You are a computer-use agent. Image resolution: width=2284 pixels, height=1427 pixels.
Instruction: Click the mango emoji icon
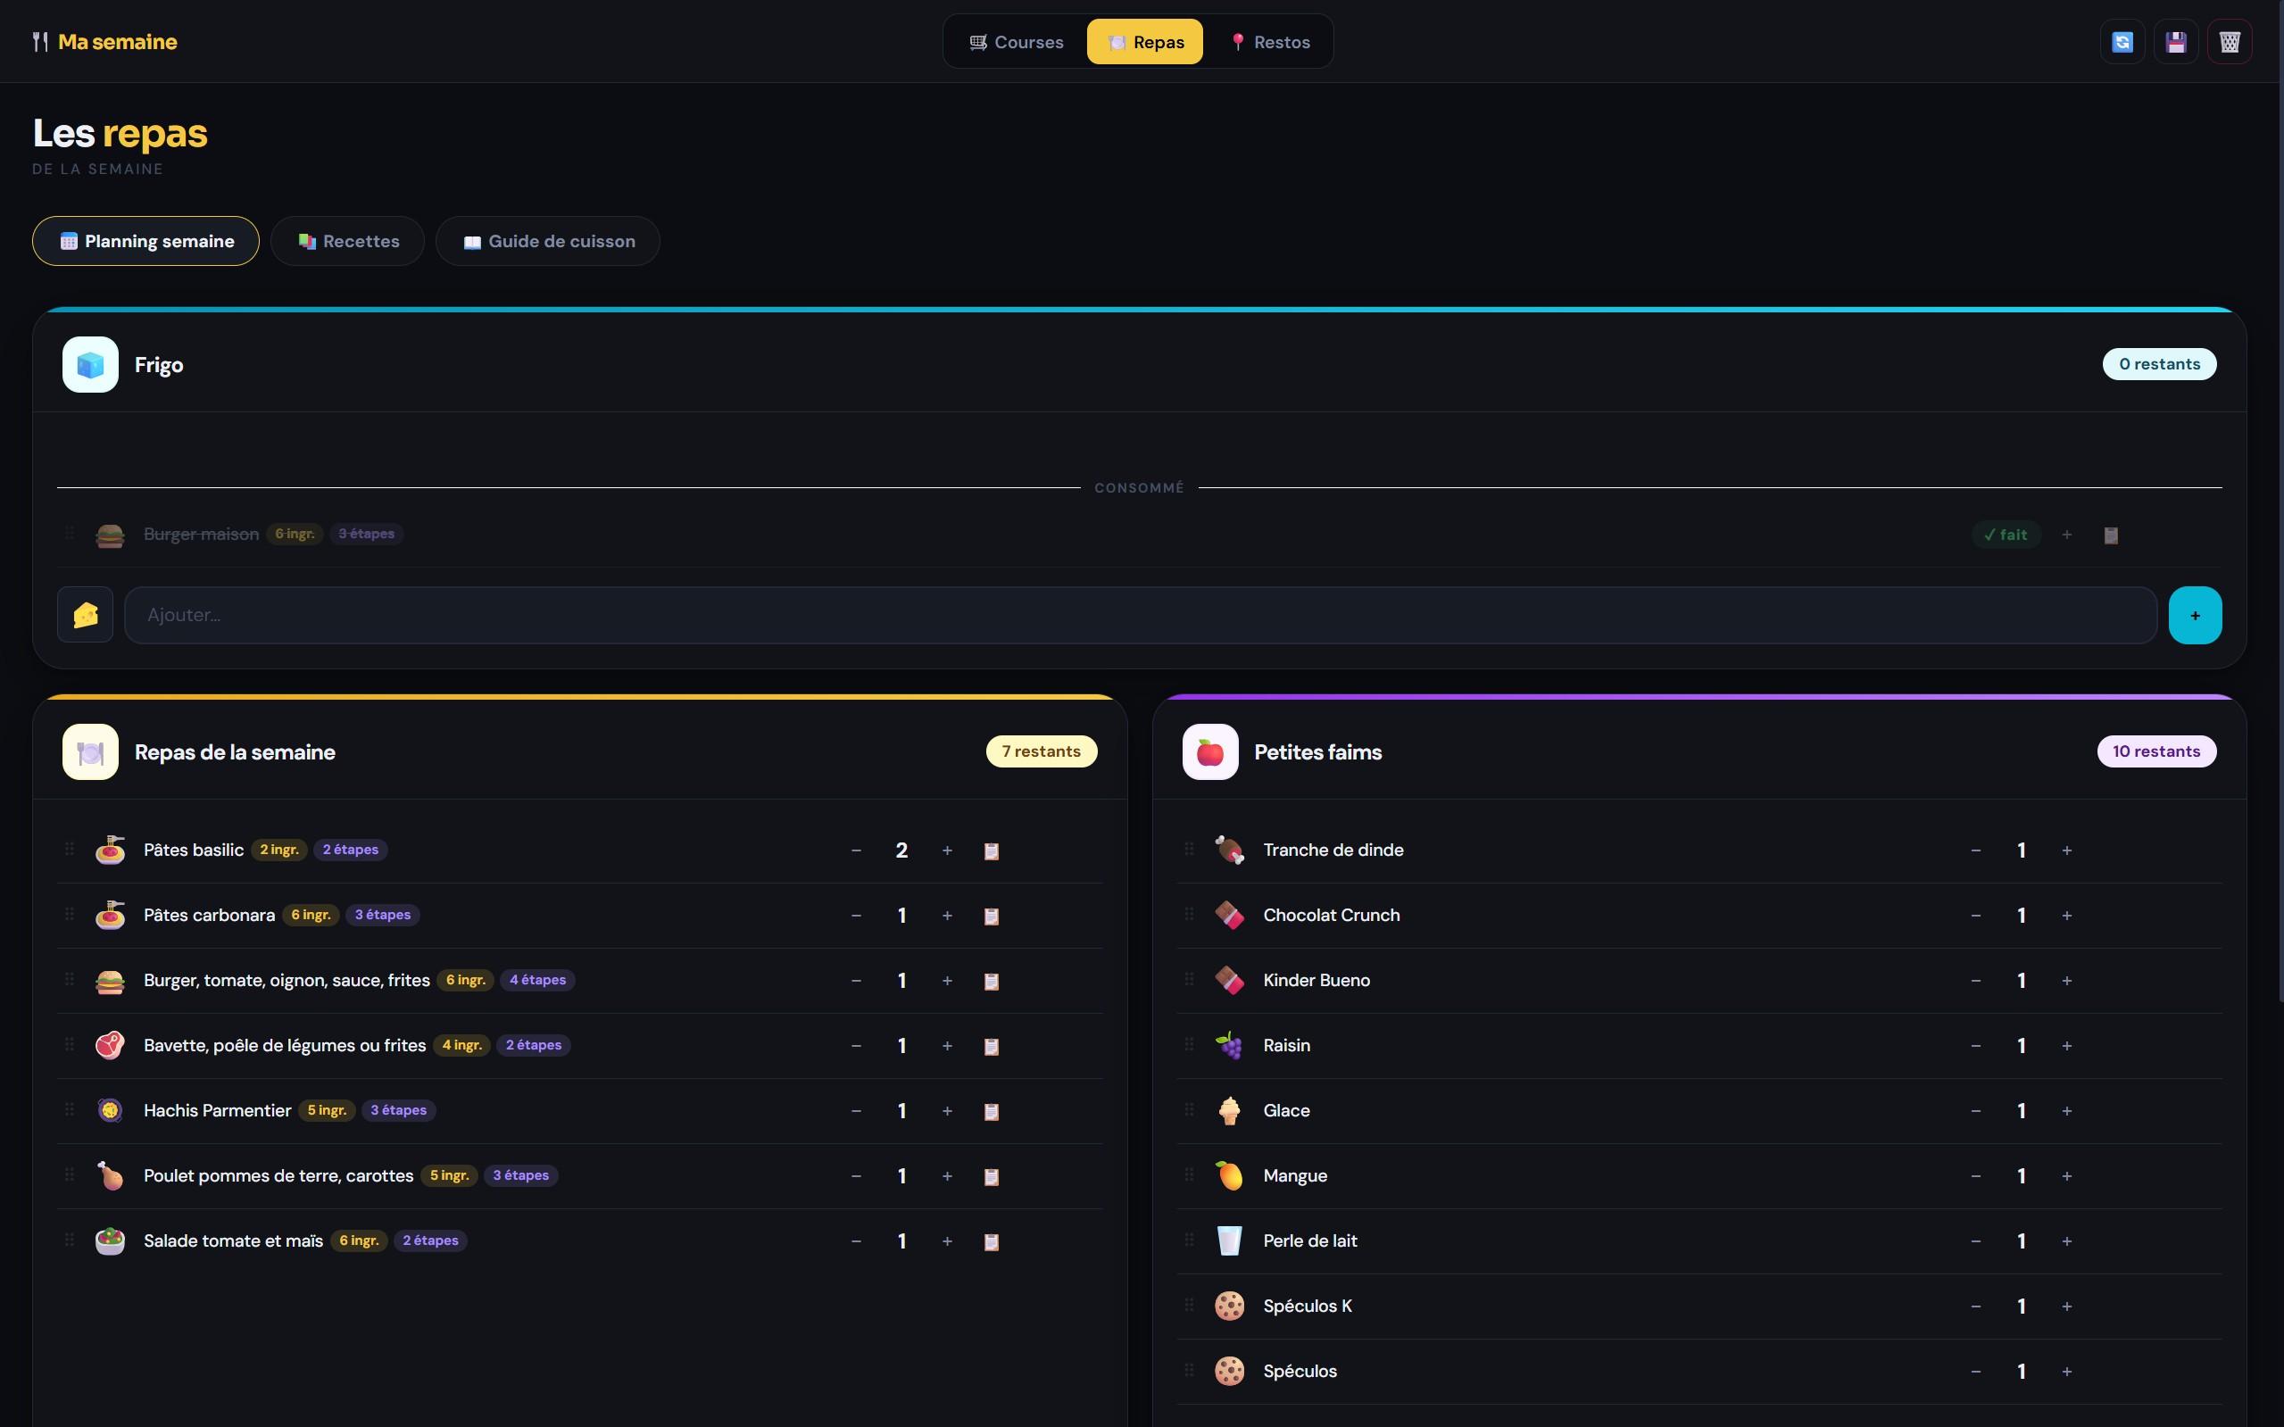[1229, 1176]
